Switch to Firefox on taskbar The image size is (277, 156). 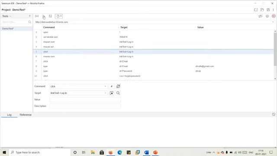(111, 152)
